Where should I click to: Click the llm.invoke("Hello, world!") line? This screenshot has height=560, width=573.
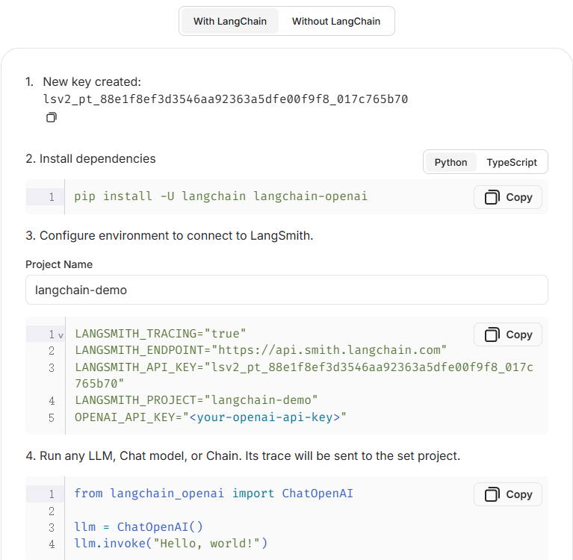[x=171, y=544]
